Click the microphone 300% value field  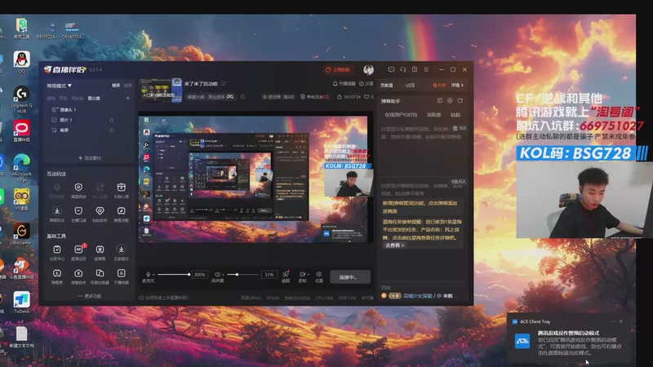click(x=199, y=275)
